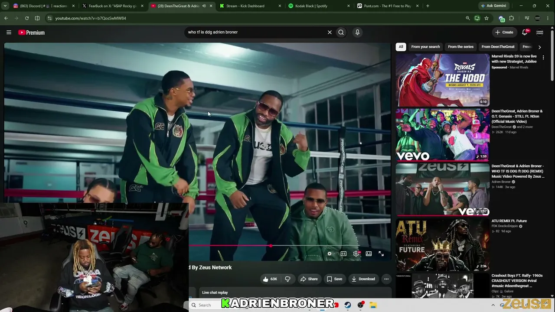Open the STILL Ft. N3on video thumbnail

[442, 135]
